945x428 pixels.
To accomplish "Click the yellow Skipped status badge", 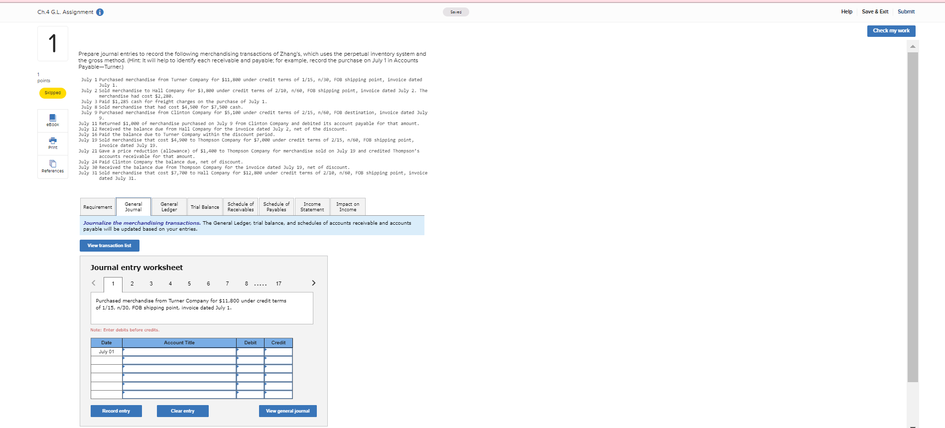I will point(53,93).
